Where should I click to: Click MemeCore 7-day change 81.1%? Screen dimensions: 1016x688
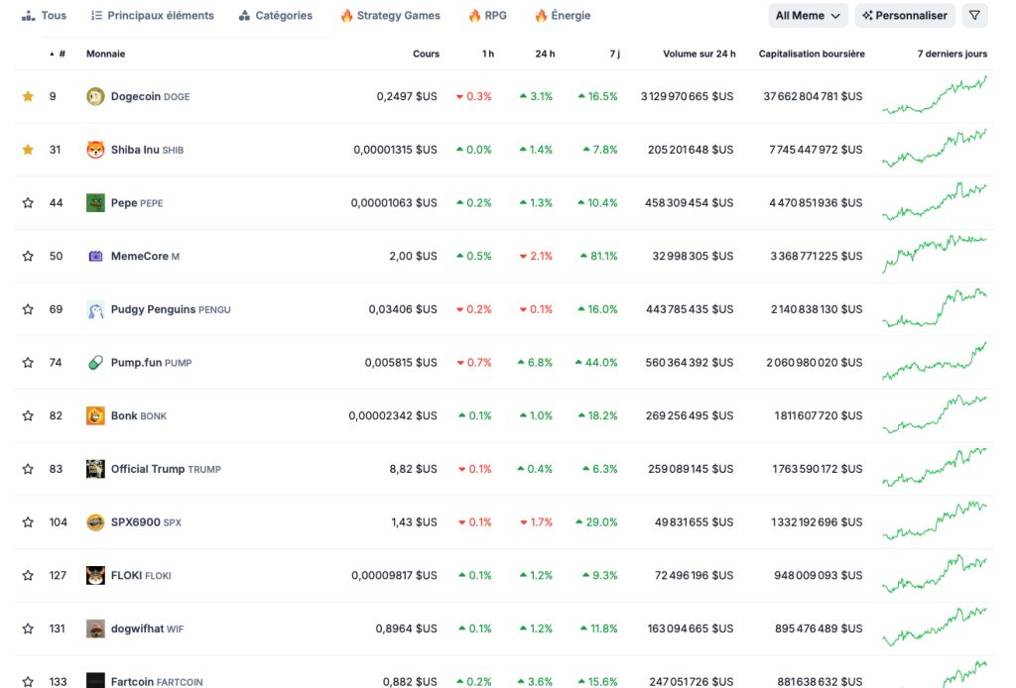pos(598,257)
